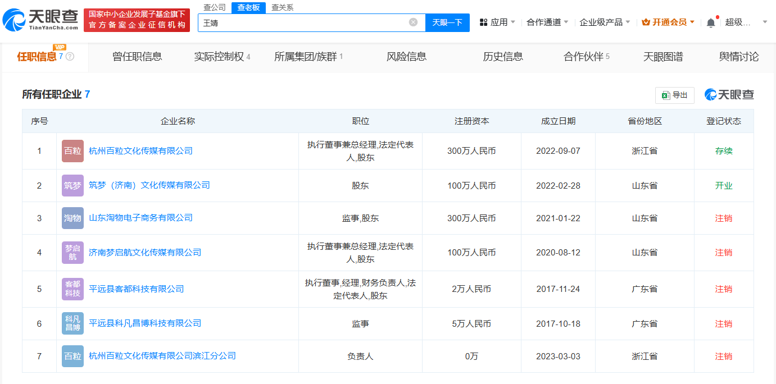776x384 pixels.
Task: Click the notification bell icon
Action: coord(710,22)
